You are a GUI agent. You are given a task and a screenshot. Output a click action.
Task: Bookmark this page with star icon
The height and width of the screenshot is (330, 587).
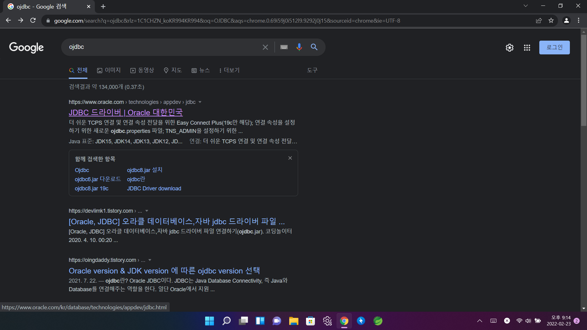click(551, 20)
